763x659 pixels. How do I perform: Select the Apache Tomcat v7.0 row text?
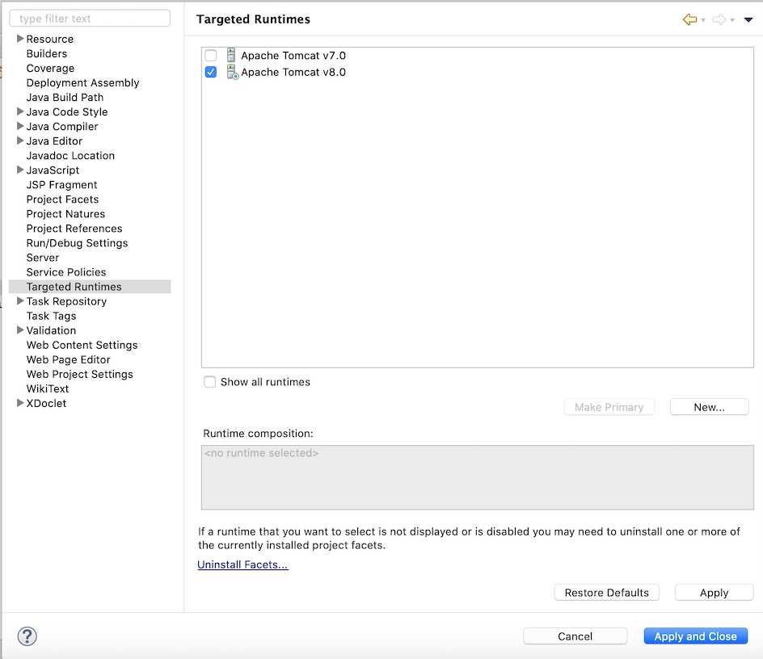(x=293, y=56)
